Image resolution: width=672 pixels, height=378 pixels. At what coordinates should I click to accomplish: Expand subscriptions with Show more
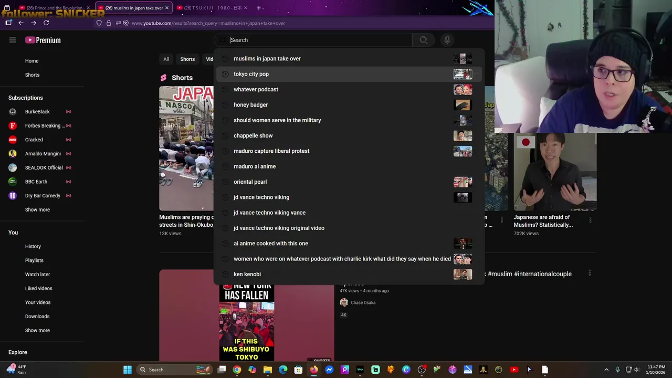click(x=37, y=209)
